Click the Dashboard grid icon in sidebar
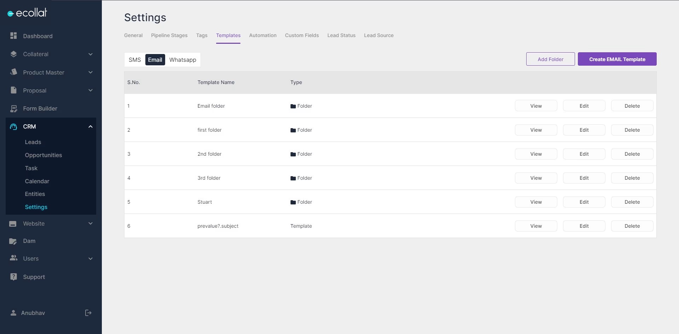Viewport: 679px width, 334px height. click(x=13, y=36)
